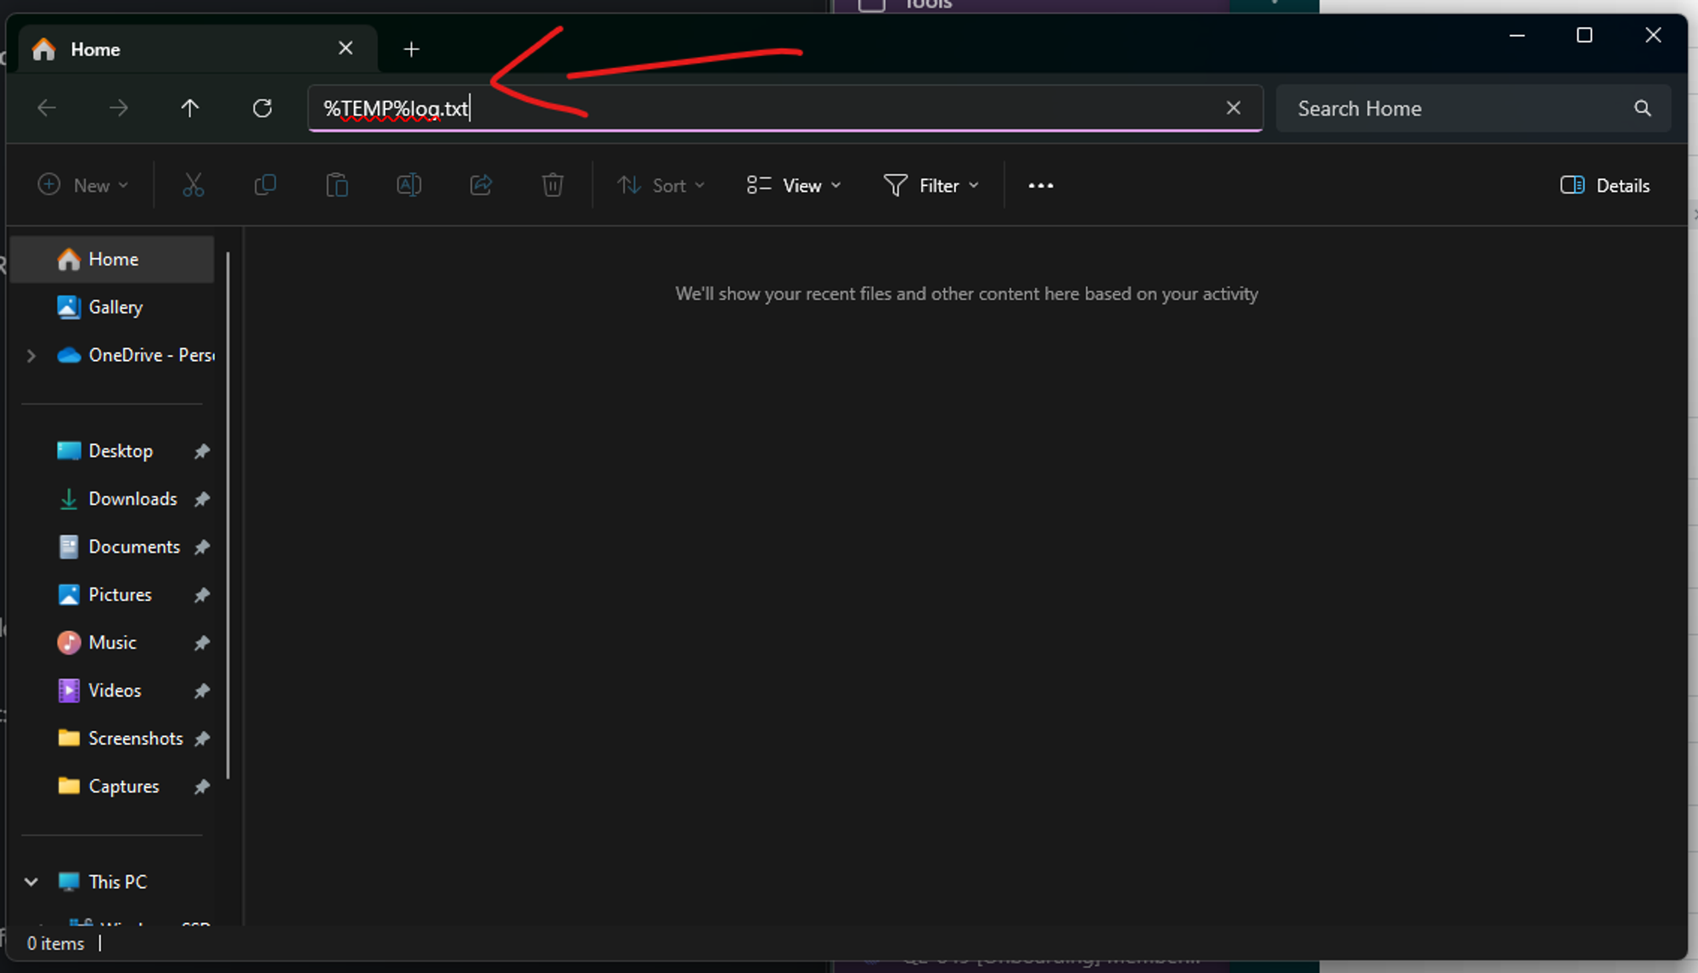Screen dimensions: 1698x973
Task: Open the See more ellipsis menu
Action: pyautogui.click(x=1041, y=185)
